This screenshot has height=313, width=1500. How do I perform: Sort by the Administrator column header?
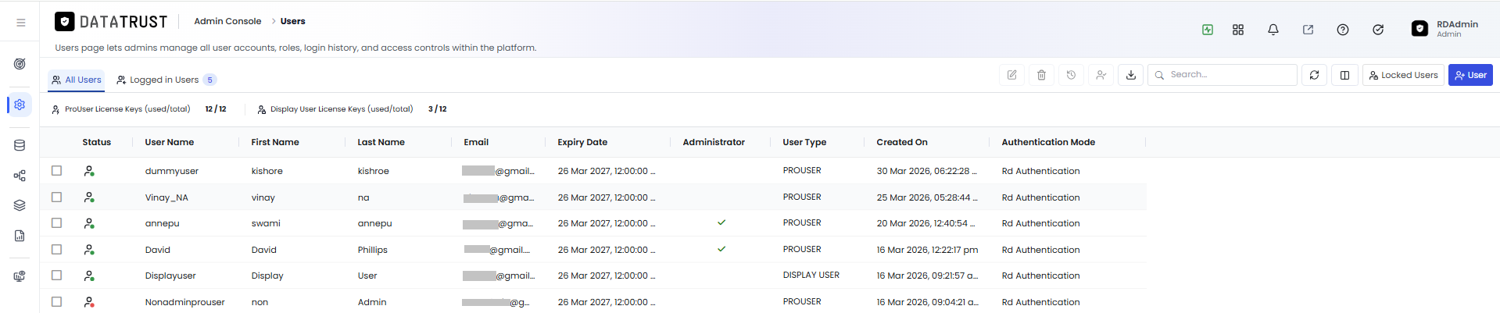(714, 142)
